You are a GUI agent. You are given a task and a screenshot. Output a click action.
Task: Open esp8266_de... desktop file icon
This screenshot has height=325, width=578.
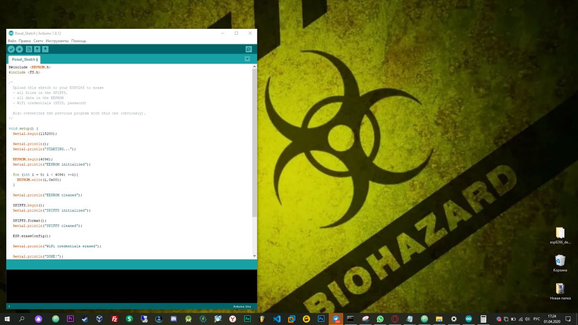pos(560,236)
